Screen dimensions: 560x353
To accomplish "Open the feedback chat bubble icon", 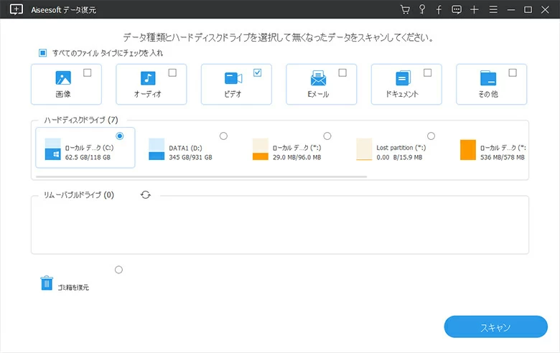I will pyautogui.click(x=457, y=9).
